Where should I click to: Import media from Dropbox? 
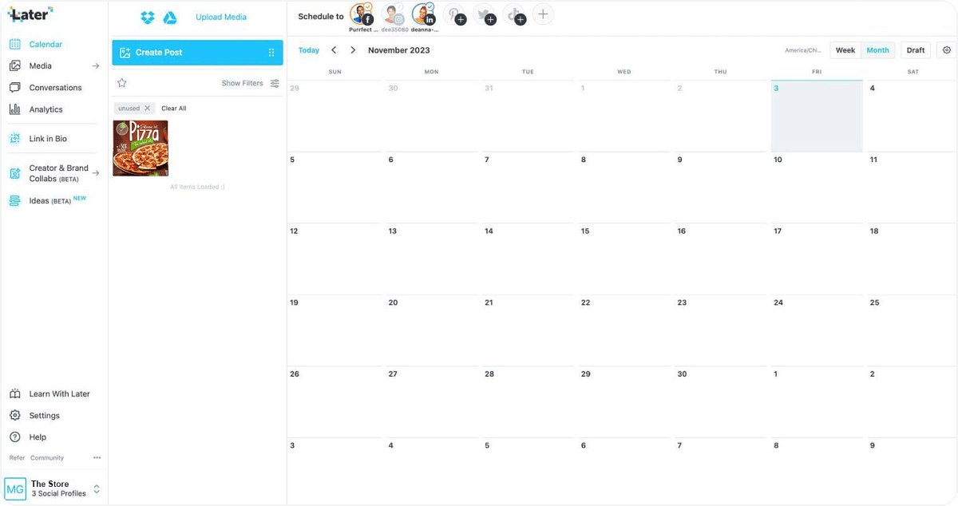pos(147,18)
